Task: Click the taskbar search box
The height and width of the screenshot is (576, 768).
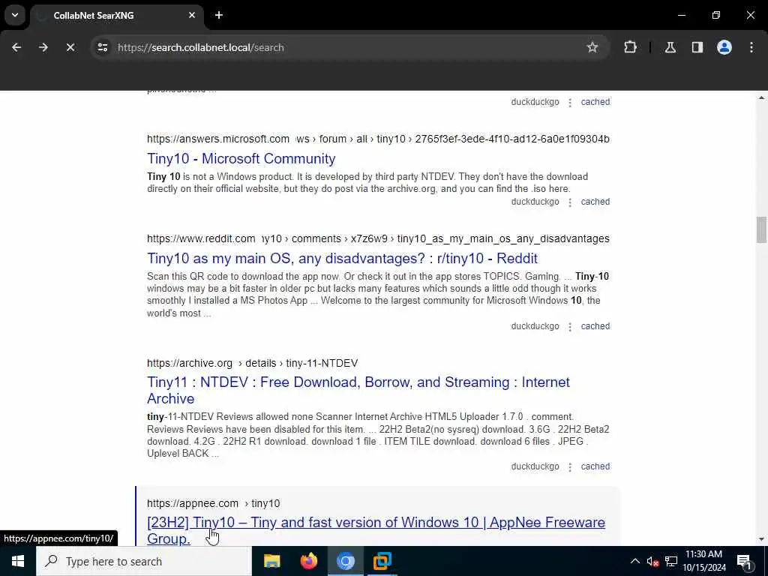Action: (x=144, y=561)
